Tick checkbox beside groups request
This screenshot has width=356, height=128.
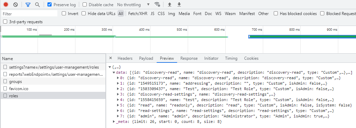pyautogui.click(x=5, y=82)
